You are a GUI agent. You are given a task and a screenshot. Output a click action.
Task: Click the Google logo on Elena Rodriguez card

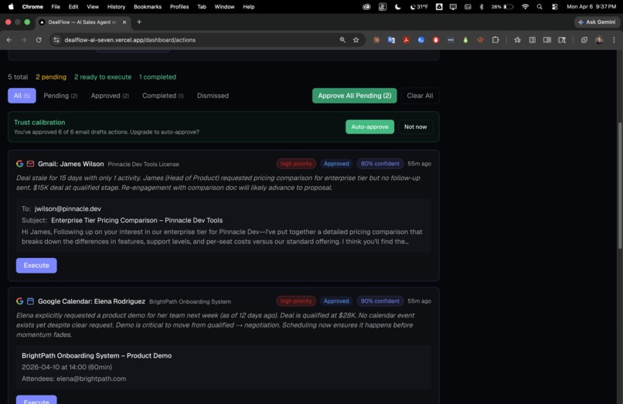pyautogui.click(x=19, y=301)
